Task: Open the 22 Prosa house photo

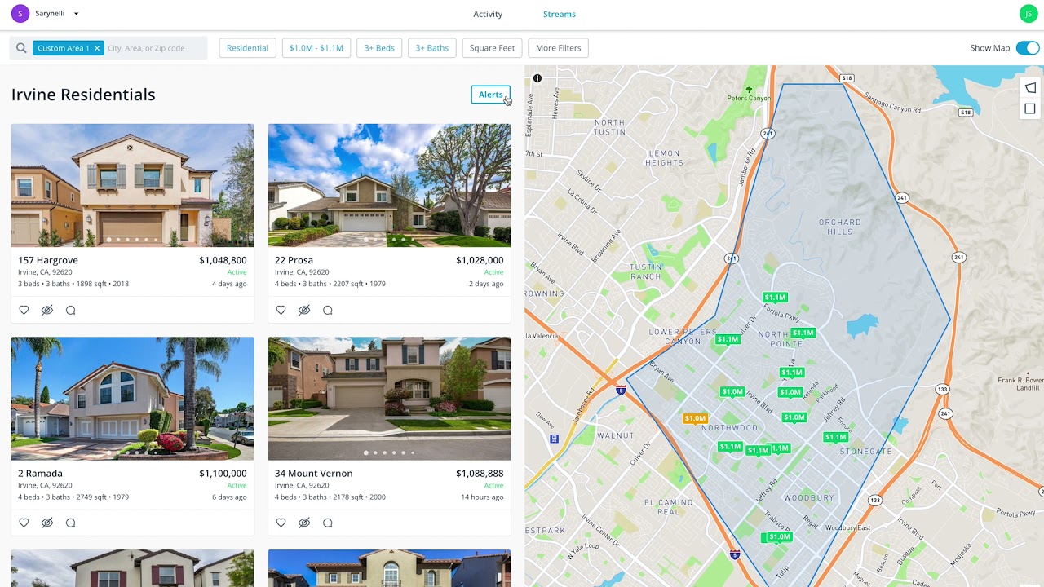Action: click(x=389, y=185)
